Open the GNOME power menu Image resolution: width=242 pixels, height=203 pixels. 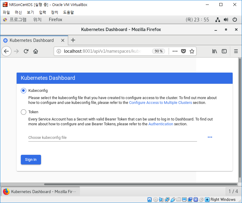point(235,20)
